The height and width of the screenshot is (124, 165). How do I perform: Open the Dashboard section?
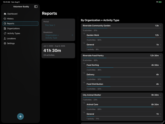coord(20,14)
